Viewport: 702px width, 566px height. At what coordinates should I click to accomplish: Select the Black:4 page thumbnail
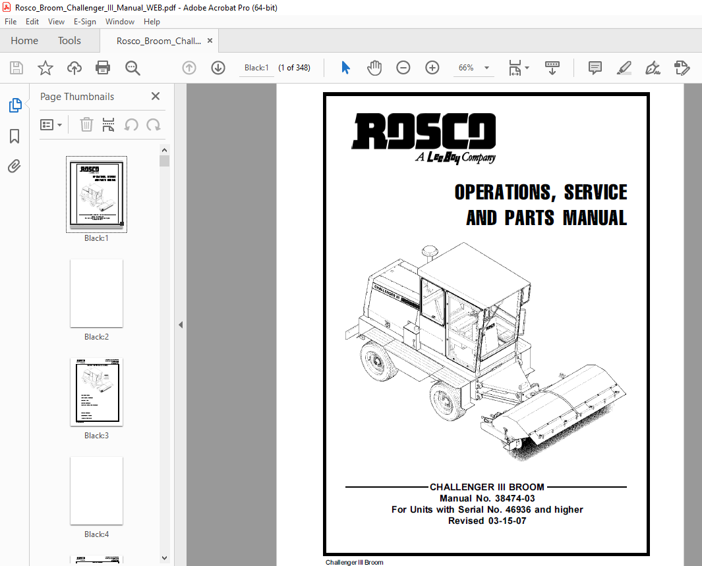[x=96, y=491]
